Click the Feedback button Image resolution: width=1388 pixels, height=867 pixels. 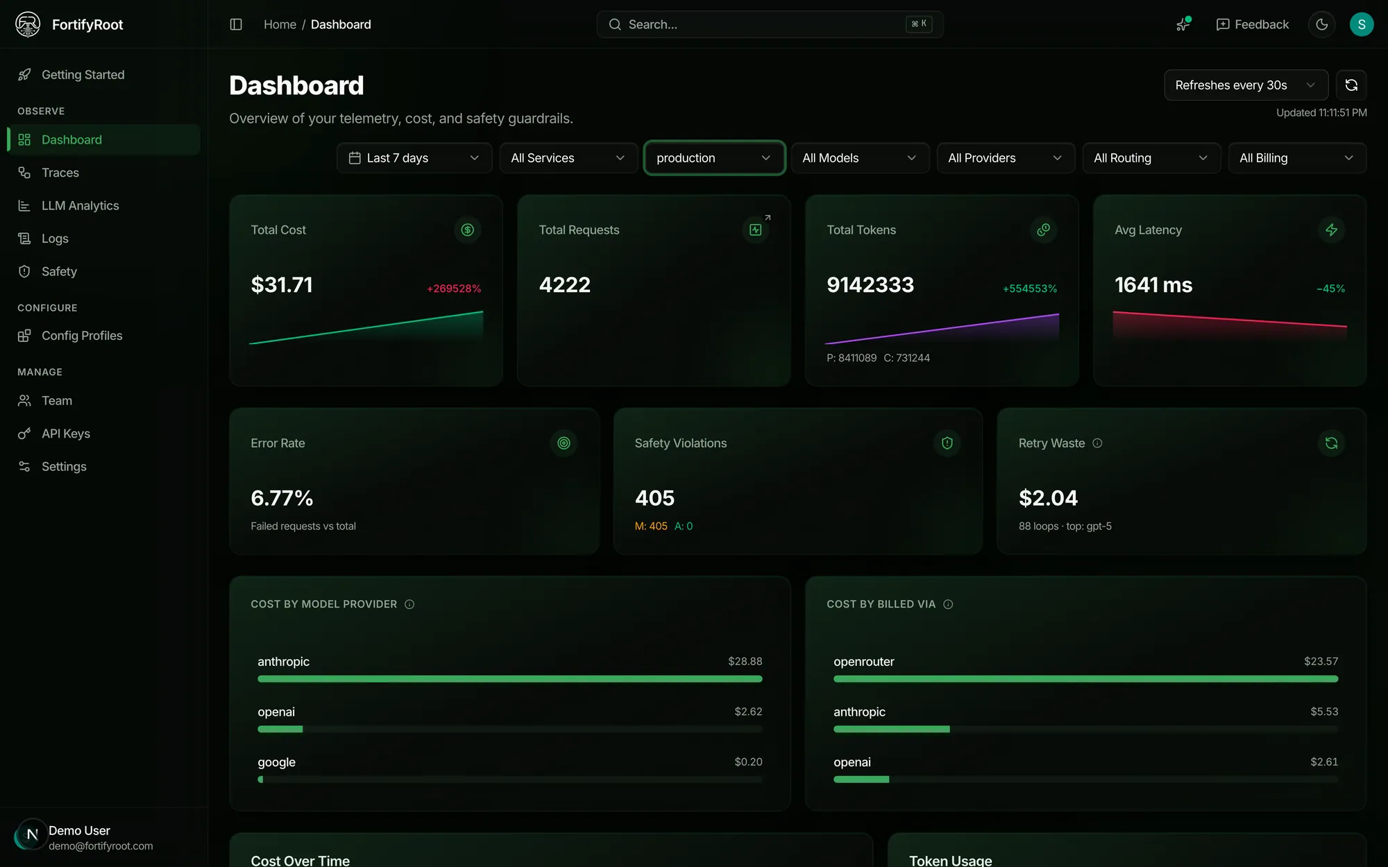click(1253, 24)
